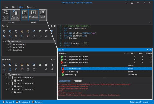The width and height of the screenshot is (154, 104).
Task: Uncheck the InsertData script checkbox
Action: click(x=8, y=50)
